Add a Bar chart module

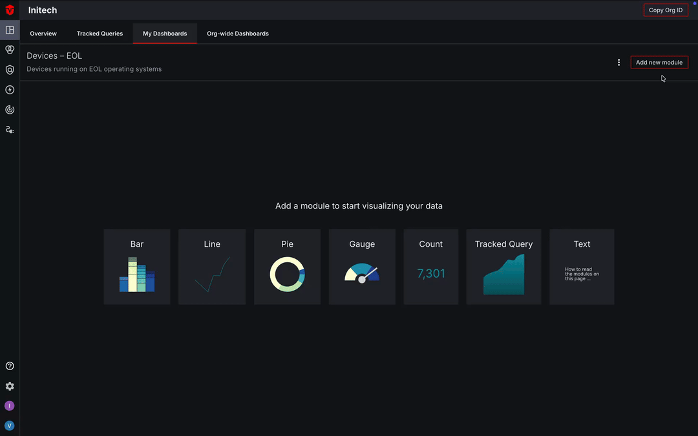tap(137, 266)
